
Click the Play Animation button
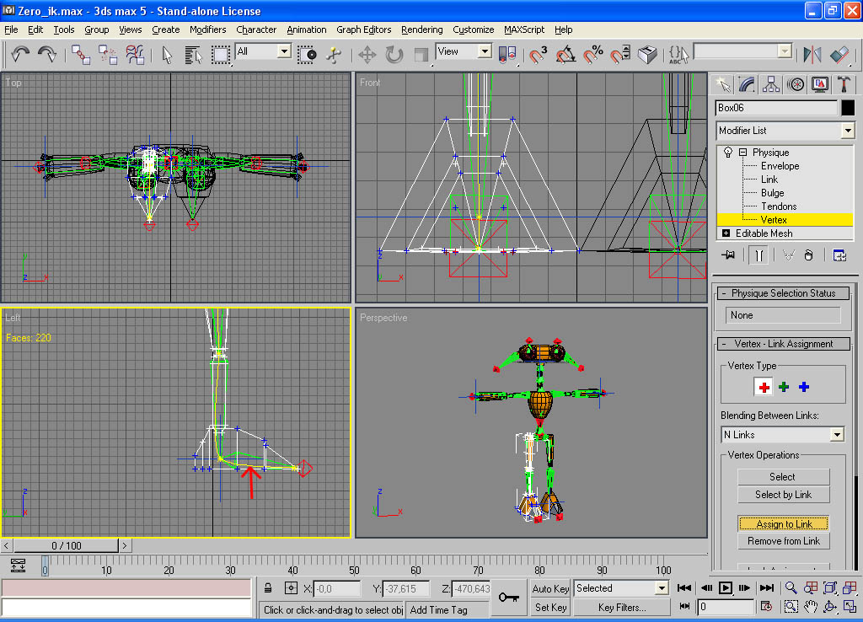[725, 588]
